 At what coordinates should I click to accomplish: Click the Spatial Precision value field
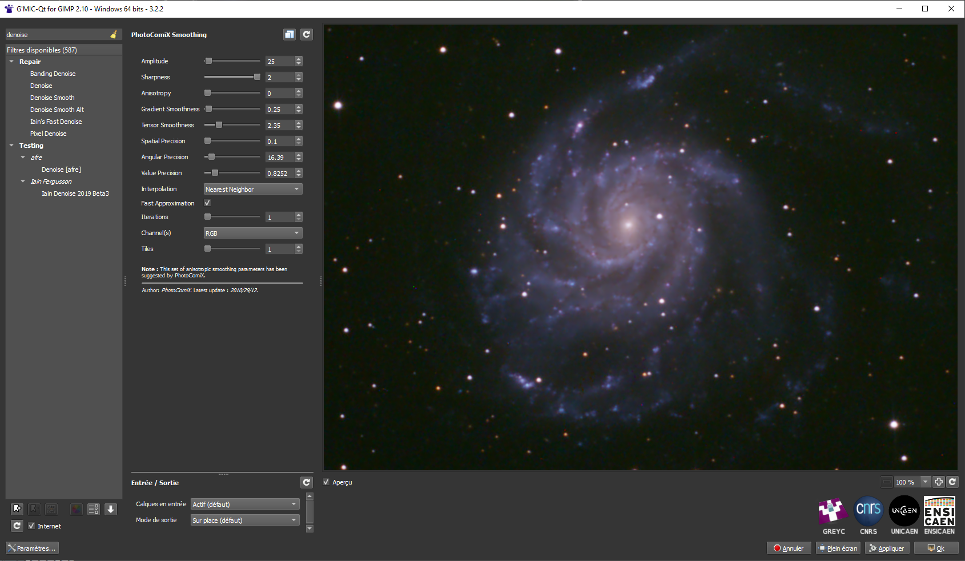click(280, 141)
